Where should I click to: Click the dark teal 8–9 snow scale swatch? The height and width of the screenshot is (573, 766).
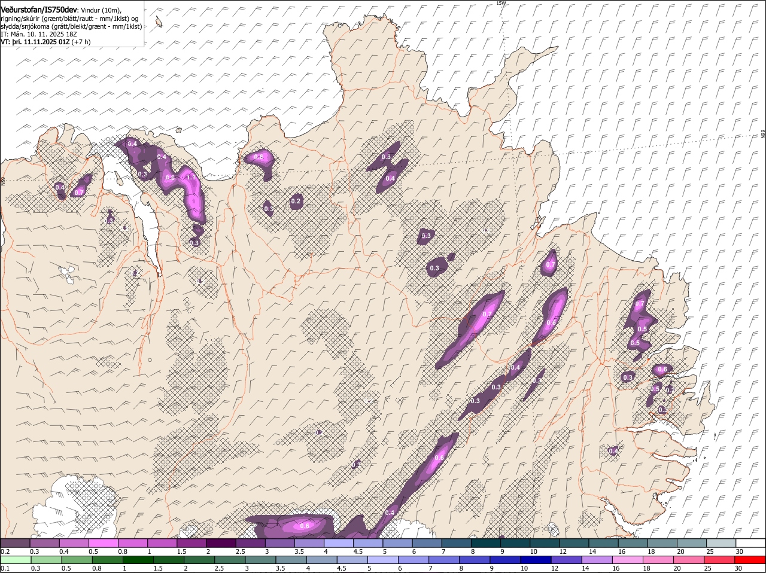[x=485, y=542]
